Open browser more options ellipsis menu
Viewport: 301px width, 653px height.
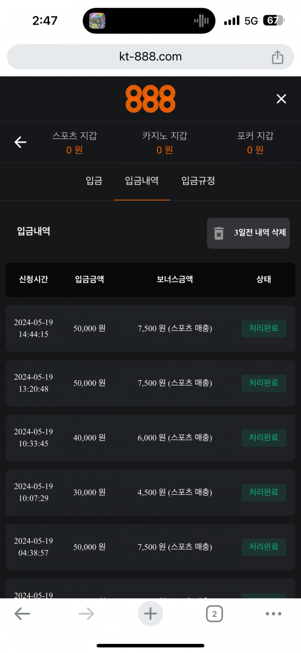click(x=273, y=613)
